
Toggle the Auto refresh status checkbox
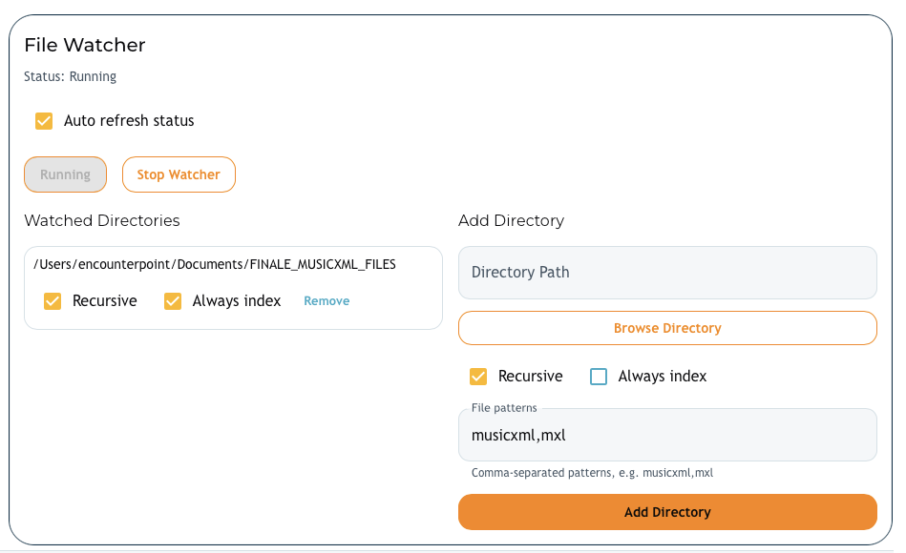click(x=44, y=121)
